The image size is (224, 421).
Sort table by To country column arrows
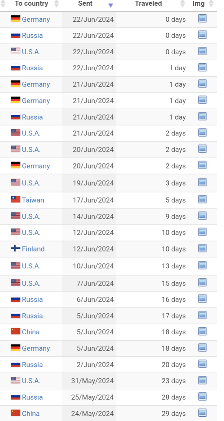tap(56, 4)
